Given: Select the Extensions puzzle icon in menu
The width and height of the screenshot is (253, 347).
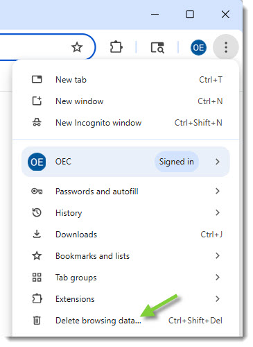Looking at the screenshot, I should (x=37, y=298).
